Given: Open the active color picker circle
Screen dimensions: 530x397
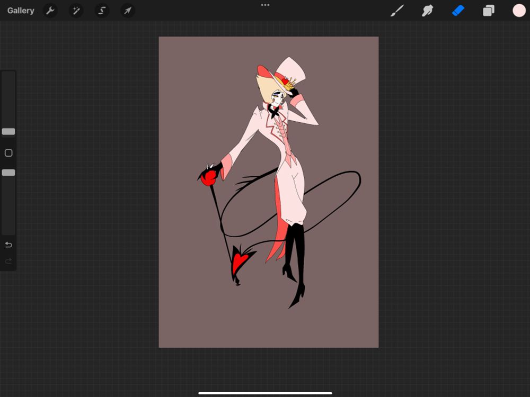Looking at the screenshot, I should [519, 11].
